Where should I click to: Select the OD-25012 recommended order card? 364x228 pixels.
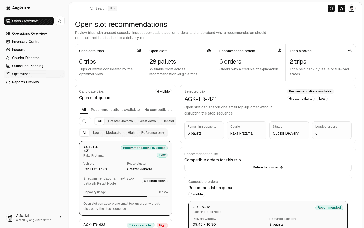268,215
